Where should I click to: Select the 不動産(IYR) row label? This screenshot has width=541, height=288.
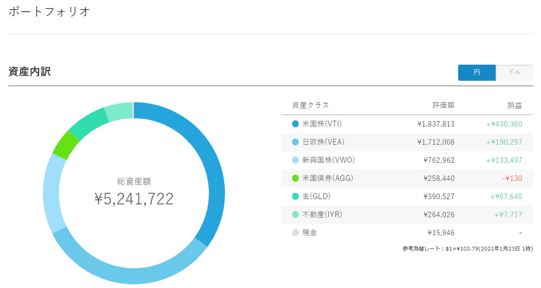(x=322, y=215)
